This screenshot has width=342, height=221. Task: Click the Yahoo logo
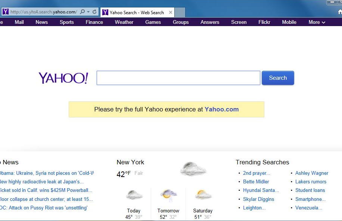[x=63, y=78]
